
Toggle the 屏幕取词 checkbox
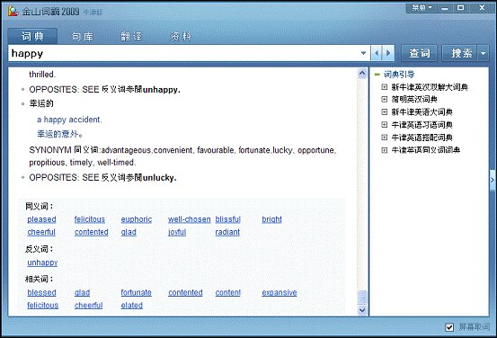pyautogui.click(x=449, y=327)
